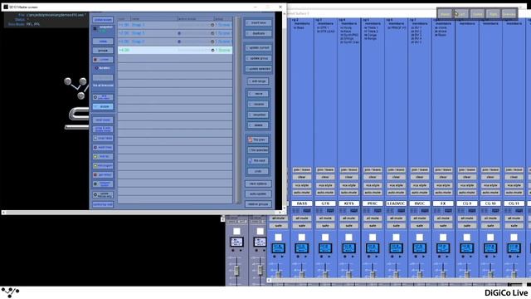Click the white square on the KEYS strip
The width and height of the screenshot is (531, 299).
point(348,237)
